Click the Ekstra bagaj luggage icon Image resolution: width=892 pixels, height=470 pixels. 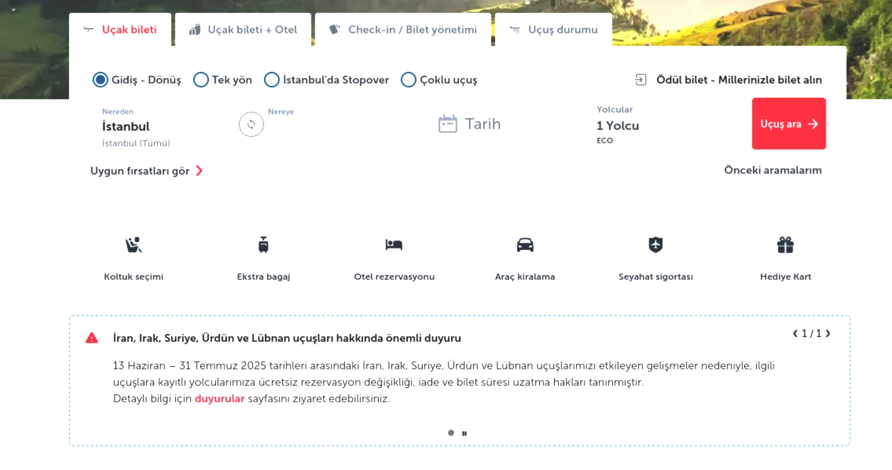(x=263, y=245)
